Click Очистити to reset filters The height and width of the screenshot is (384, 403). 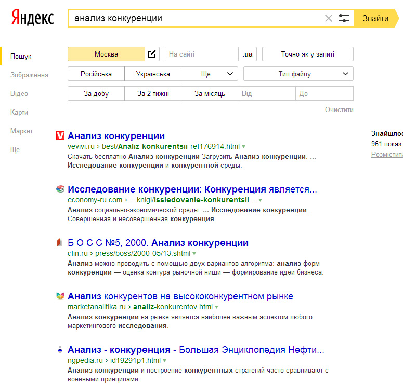[x=339, y=110]
